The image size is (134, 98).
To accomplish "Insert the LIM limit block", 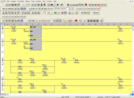I will pyautogui.click(x=48, y=21).
